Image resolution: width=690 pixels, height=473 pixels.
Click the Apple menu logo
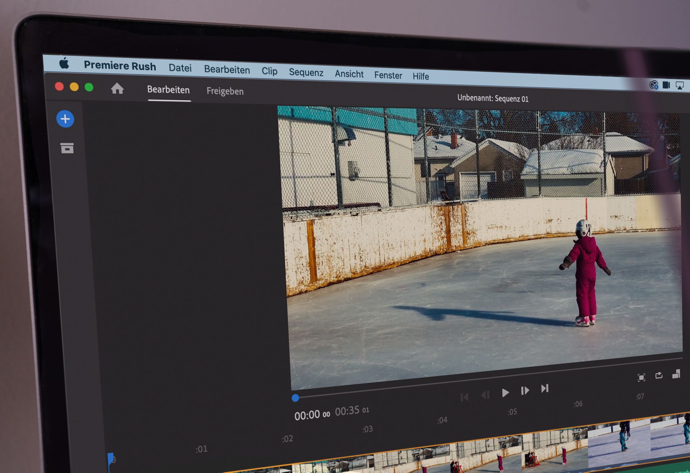[x=64, y=63]
